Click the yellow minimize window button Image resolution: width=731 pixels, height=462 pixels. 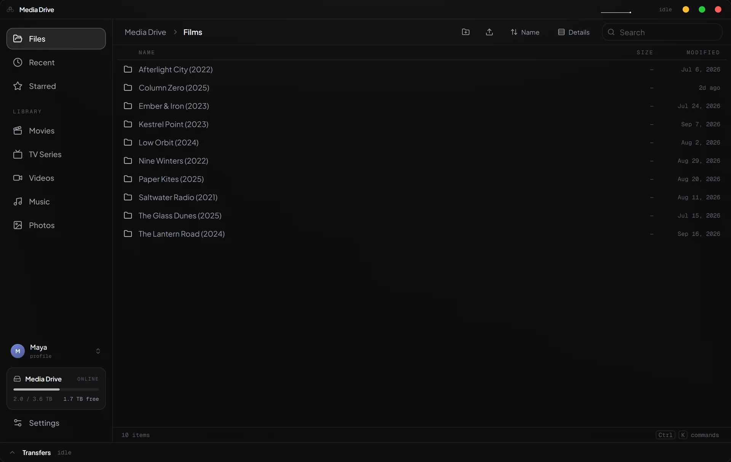[686, 10]
